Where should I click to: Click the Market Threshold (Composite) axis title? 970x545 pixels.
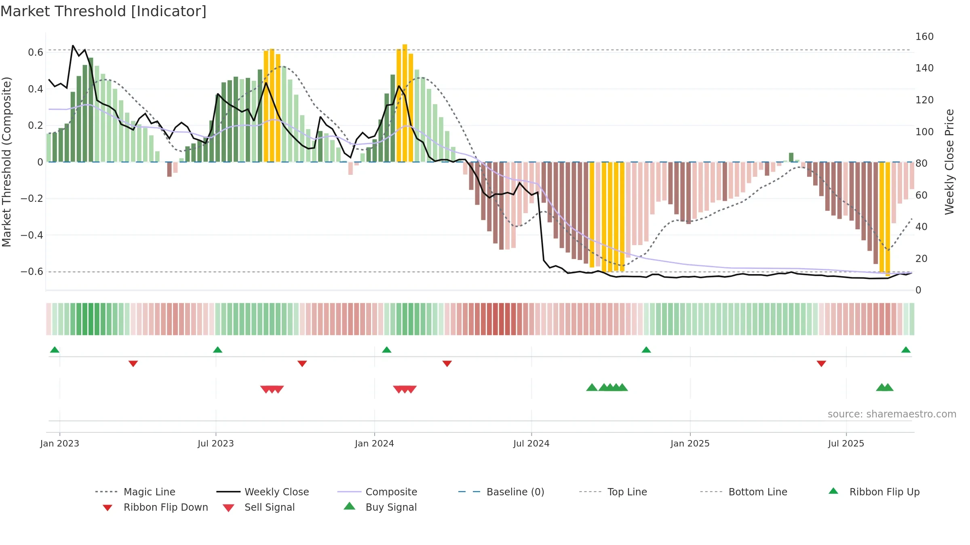point(6,162)
